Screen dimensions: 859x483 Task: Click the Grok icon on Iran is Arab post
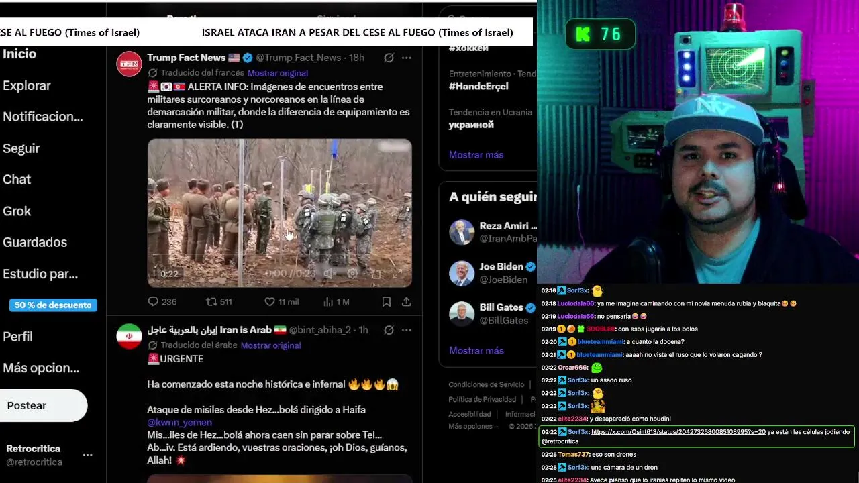pos(389,330)
